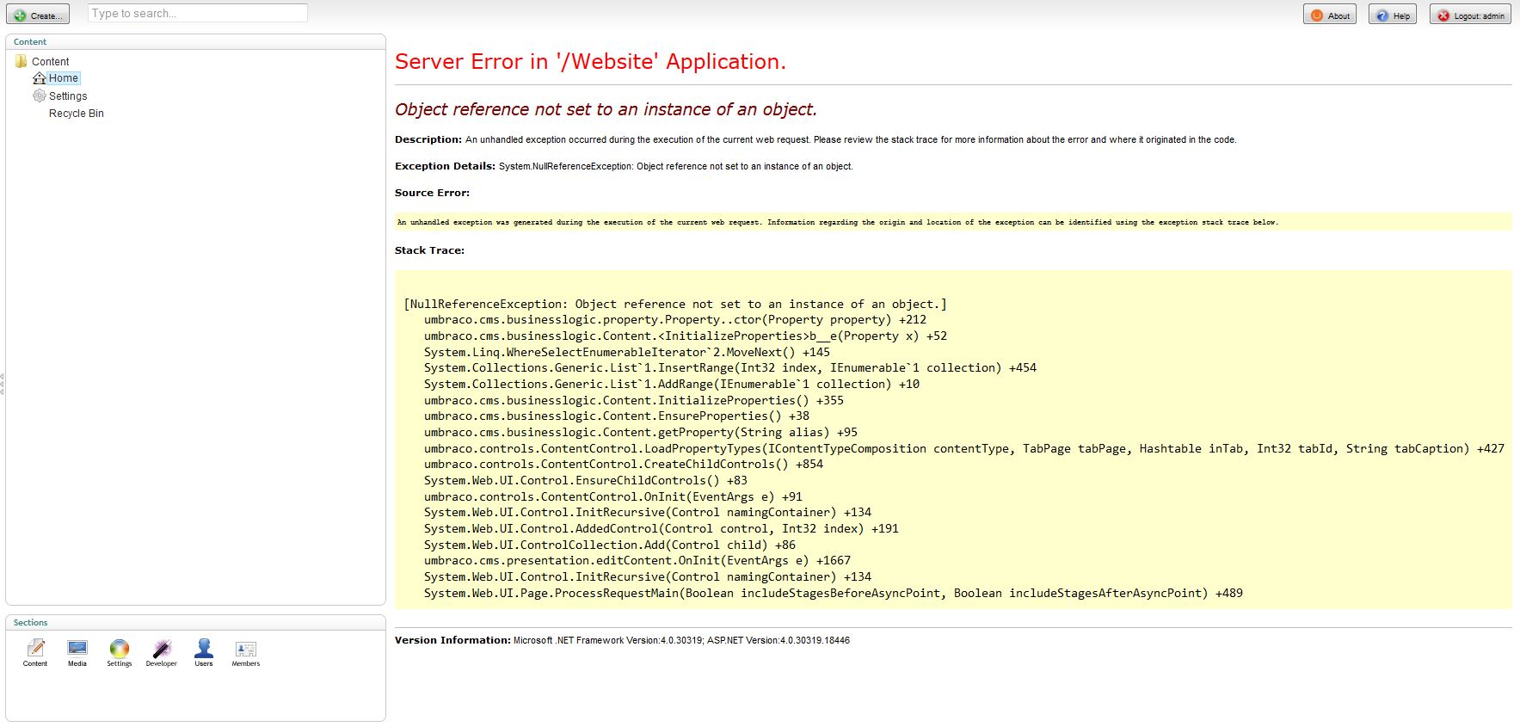Click the Object reference not set subheading
The image size is (1520, 727).
pyautogui.click(x=606, y=109)
